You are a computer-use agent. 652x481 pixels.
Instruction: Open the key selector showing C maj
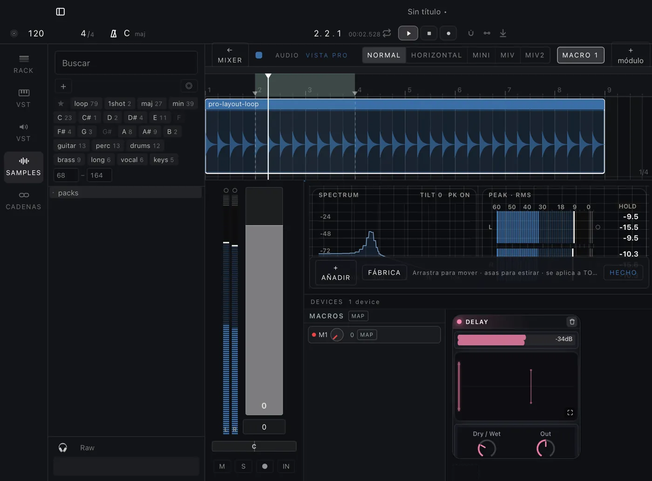point(135,34)
